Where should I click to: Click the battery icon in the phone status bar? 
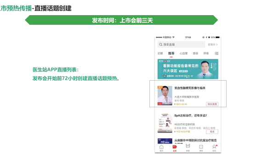click(217, 37)
